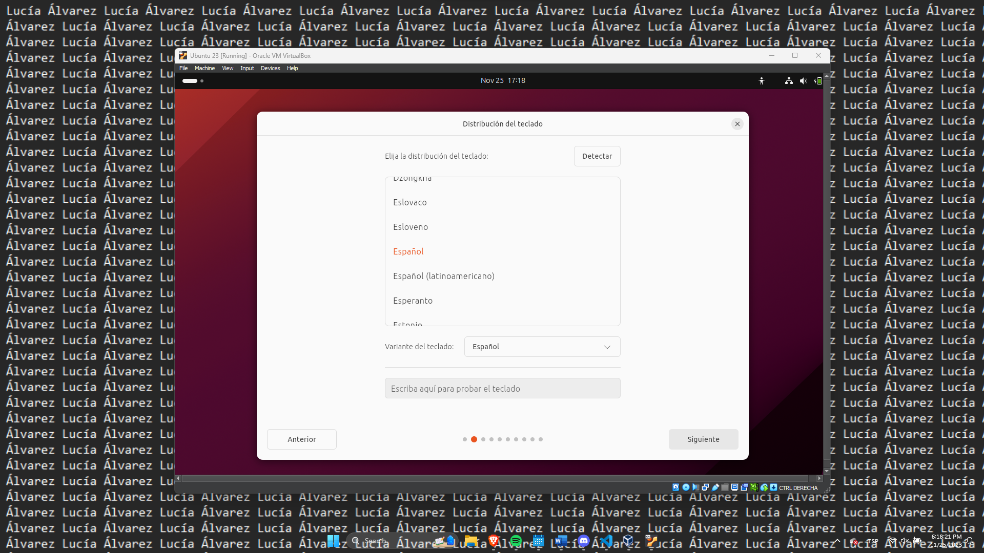The width and height of the screenshot is (984, 553).
Task: Click the Ubuntu volume speaker icon
Action: pos(803,81)
